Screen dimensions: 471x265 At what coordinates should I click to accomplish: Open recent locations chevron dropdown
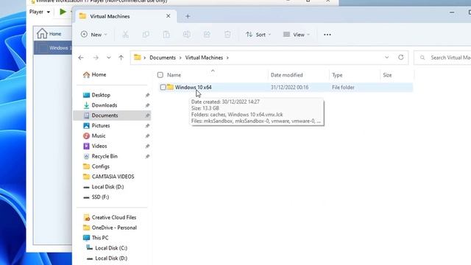(x=108, y=57)
